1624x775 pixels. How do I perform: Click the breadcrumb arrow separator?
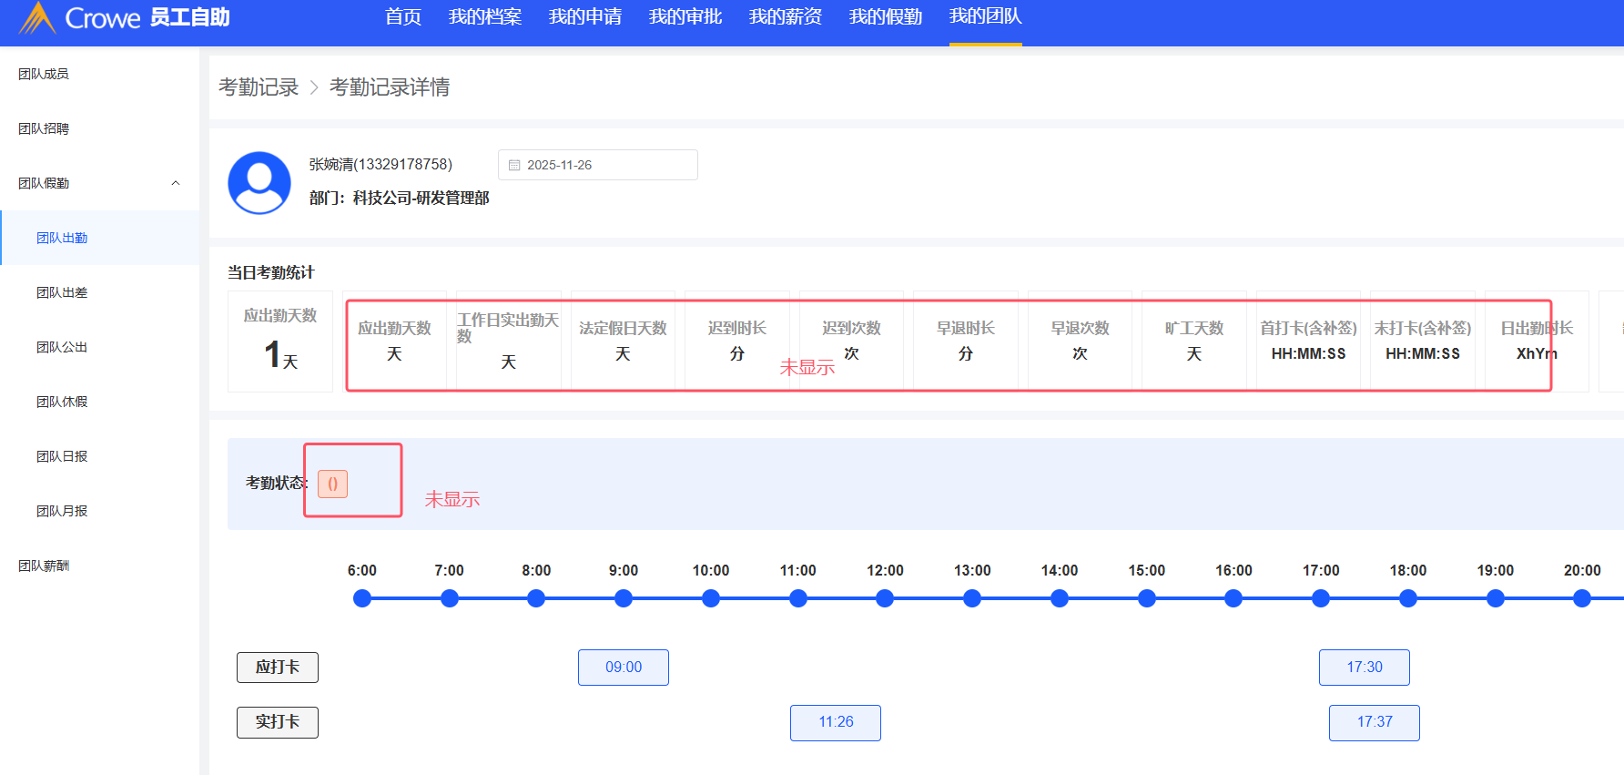(314, 87)
